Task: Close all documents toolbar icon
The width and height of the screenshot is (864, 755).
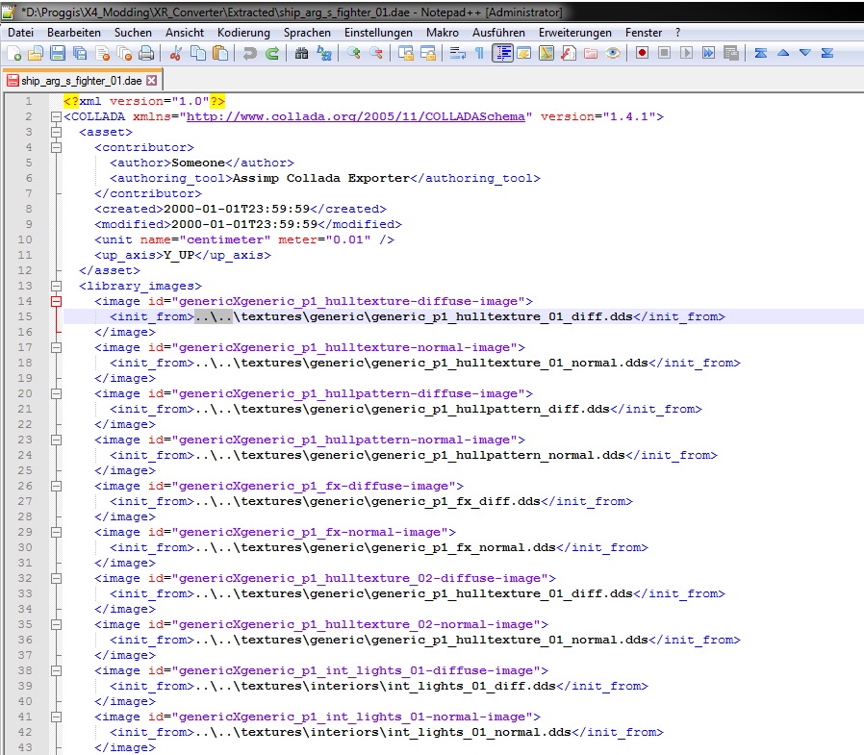Action: (x=124, y=54)
